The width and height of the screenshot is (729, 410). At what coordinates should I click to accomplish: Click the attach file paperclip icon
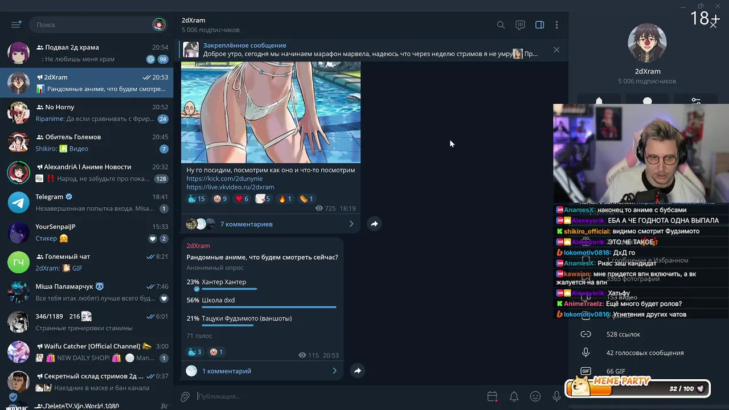[185, 396]
